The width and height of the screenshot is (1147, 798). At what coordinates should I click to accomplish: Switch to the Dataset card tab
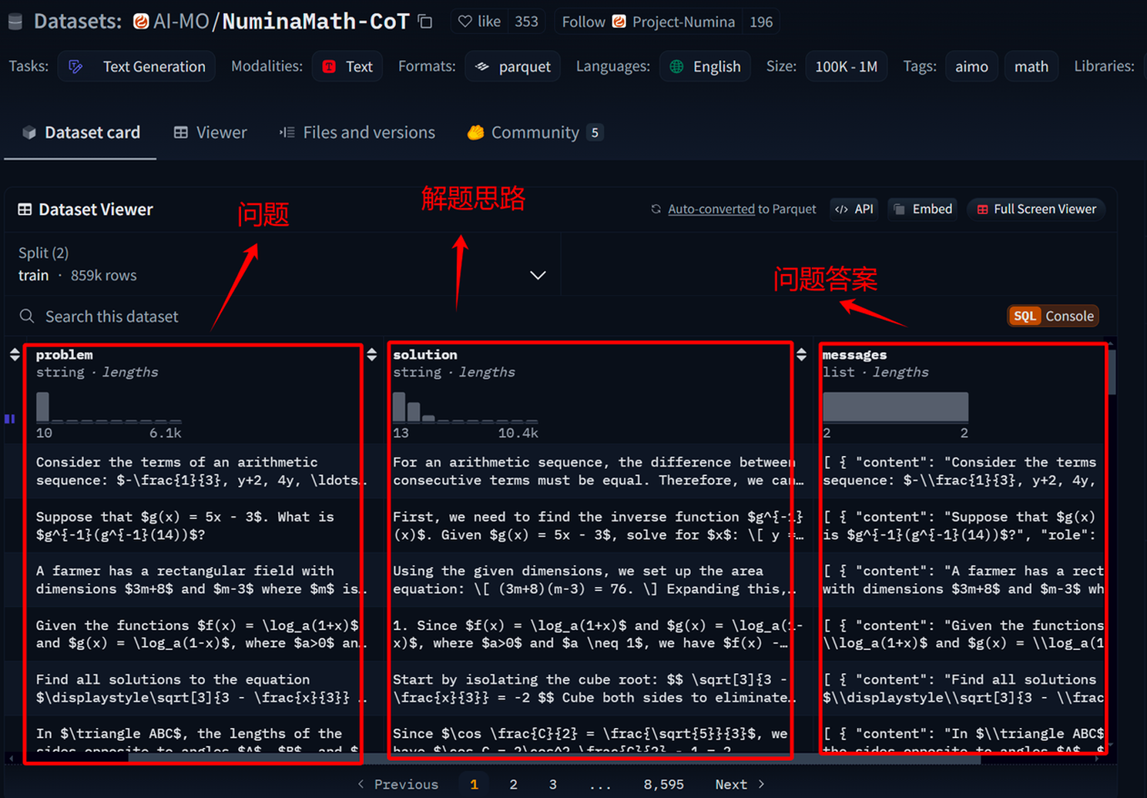81,132
